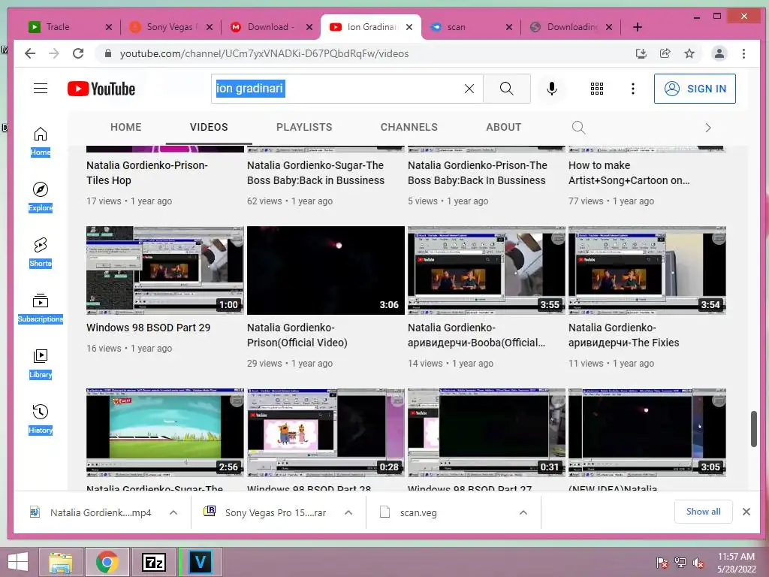The width and height of the screenshot is (769, 577).
Task: Open the YouTube apps grid
Action: click(x=597, y=89)
